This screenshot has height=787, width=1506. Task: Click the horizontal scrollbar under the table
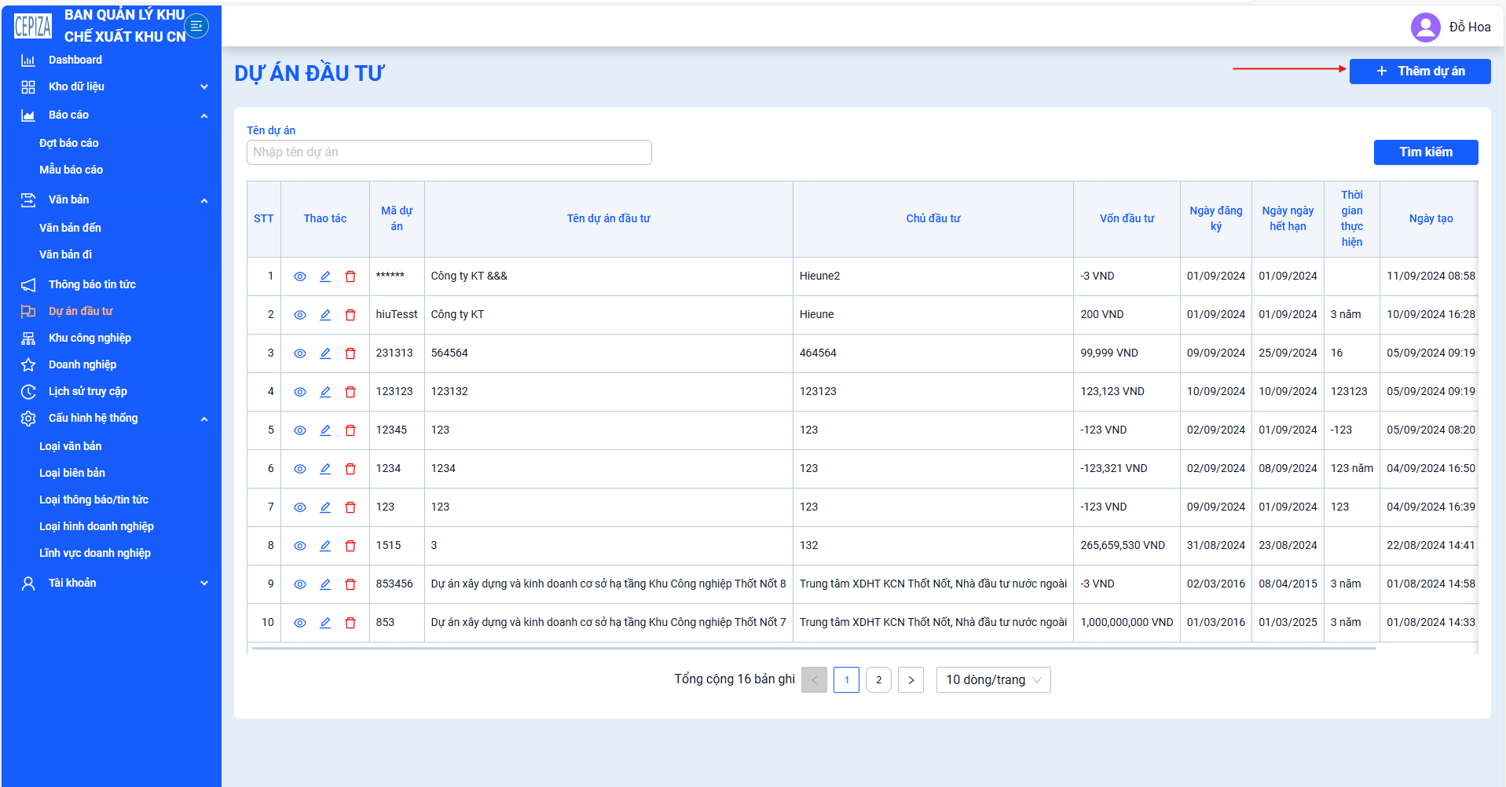click(814, 649)
